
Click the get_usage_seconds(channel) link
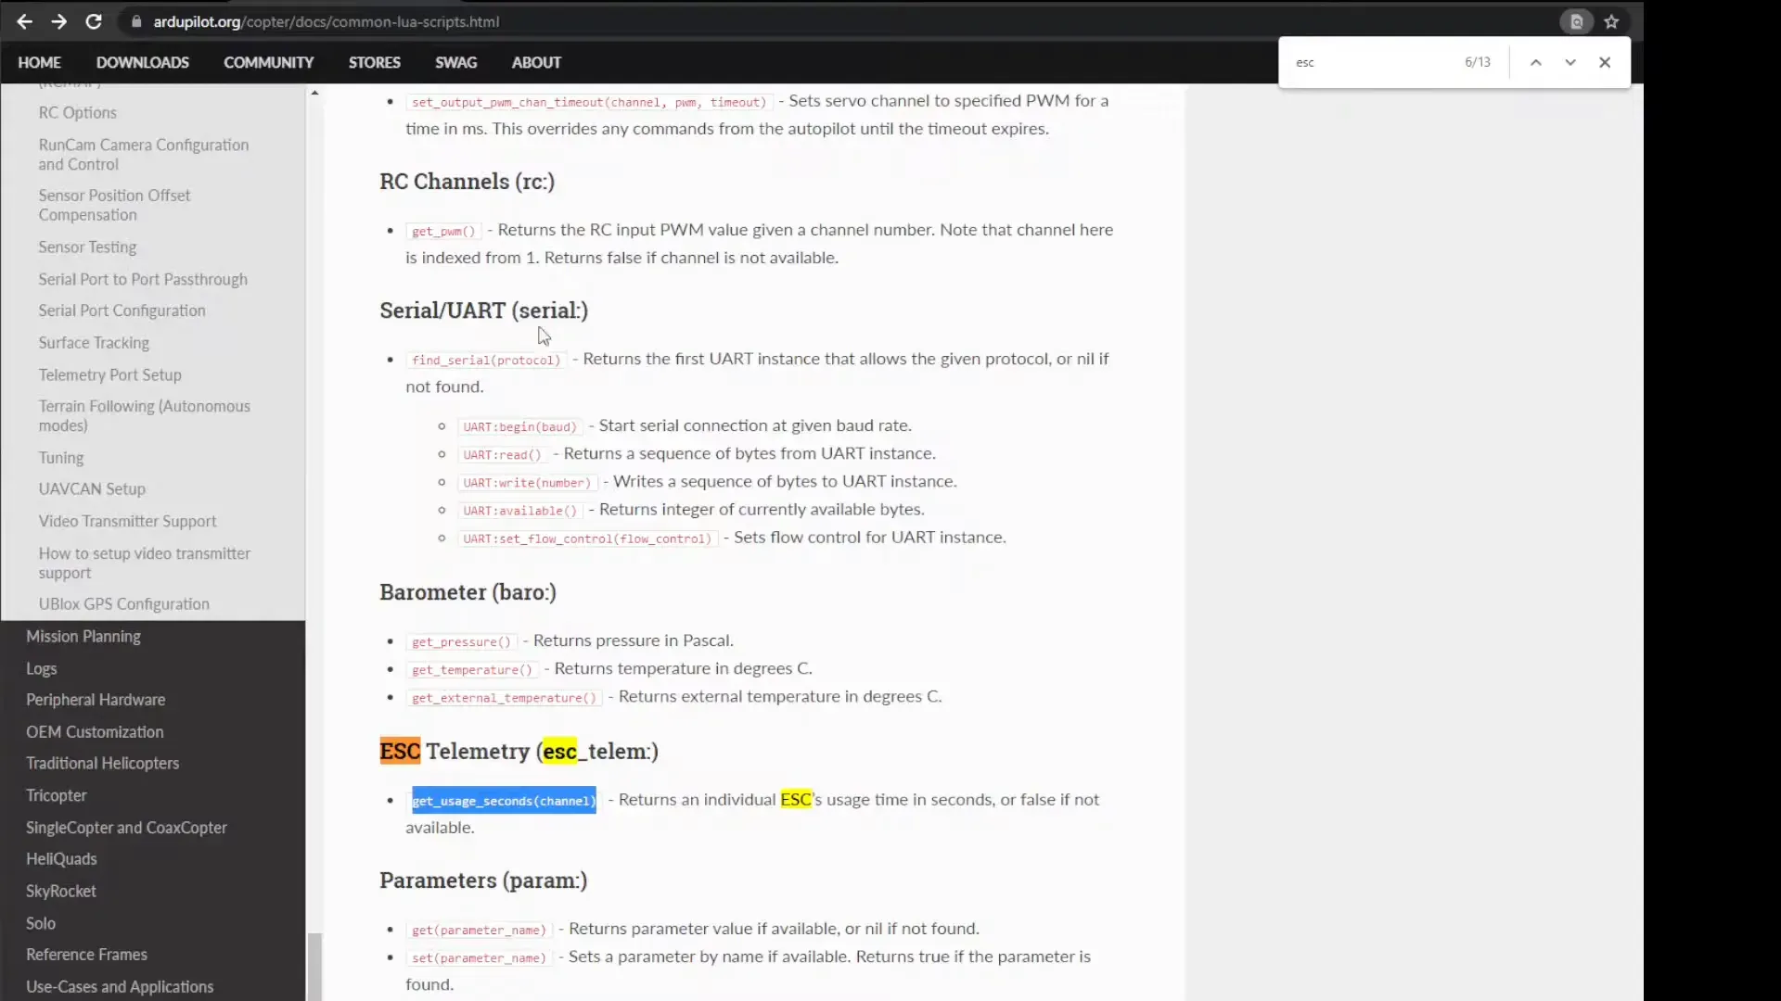click(x=503, y=801)
